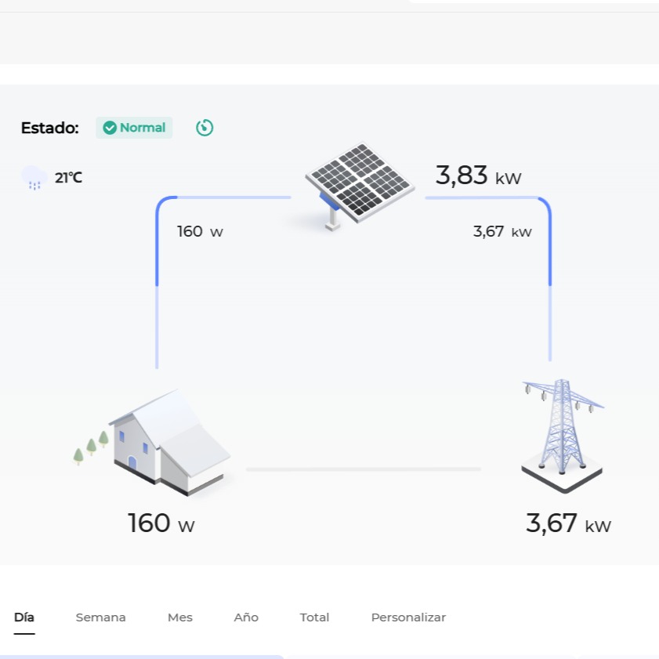659x659 pixels.
Task: Click the green Normal status badge
Action: pos(134,128)
